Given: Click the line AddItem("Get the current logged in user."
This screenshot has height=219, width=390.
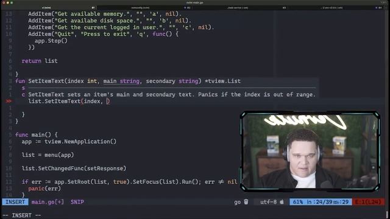Looking at the screenshot, I should pyautogui.click(x=121, y=27).
